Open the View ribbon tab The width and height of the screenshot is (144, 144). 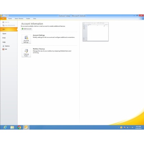coord(35,19)
